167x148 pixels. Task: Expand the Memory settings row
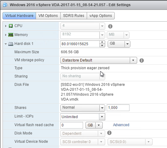pyautogui.click(x=6, y=35)
